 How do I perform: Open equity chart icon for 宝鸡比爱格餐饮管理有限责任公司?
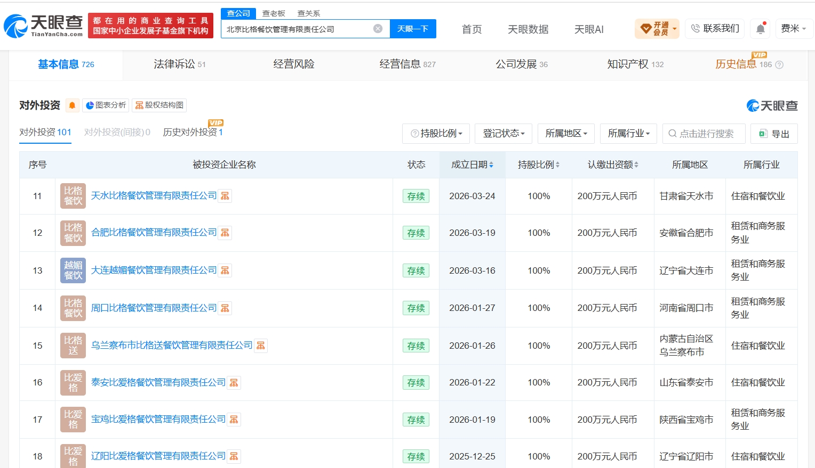pyautogui.click(x=234, y=420)
